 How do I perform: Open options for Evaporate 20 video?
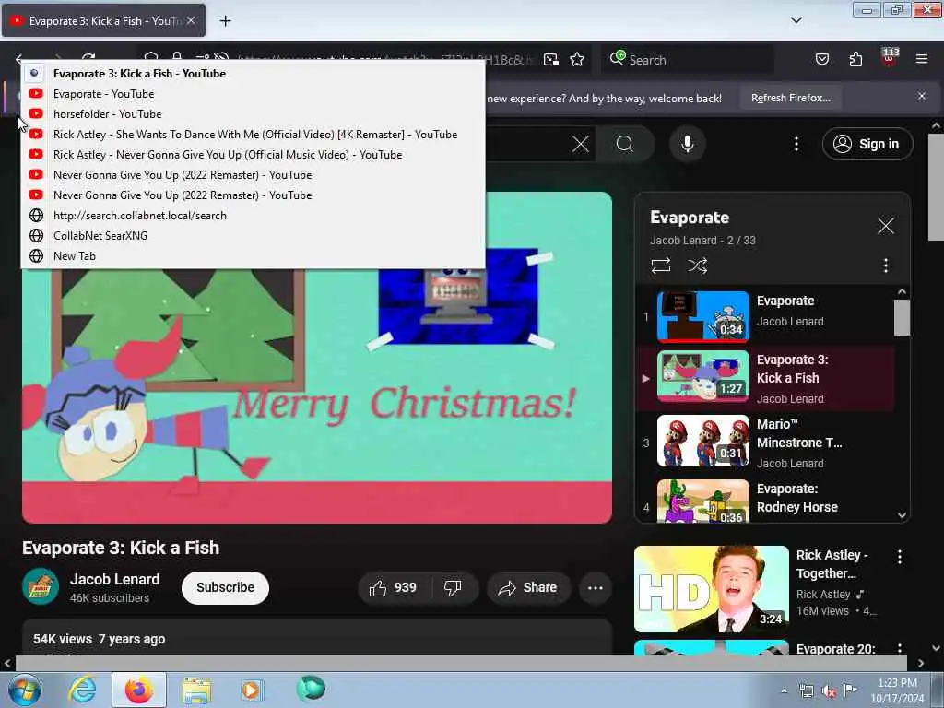[900, 649]
